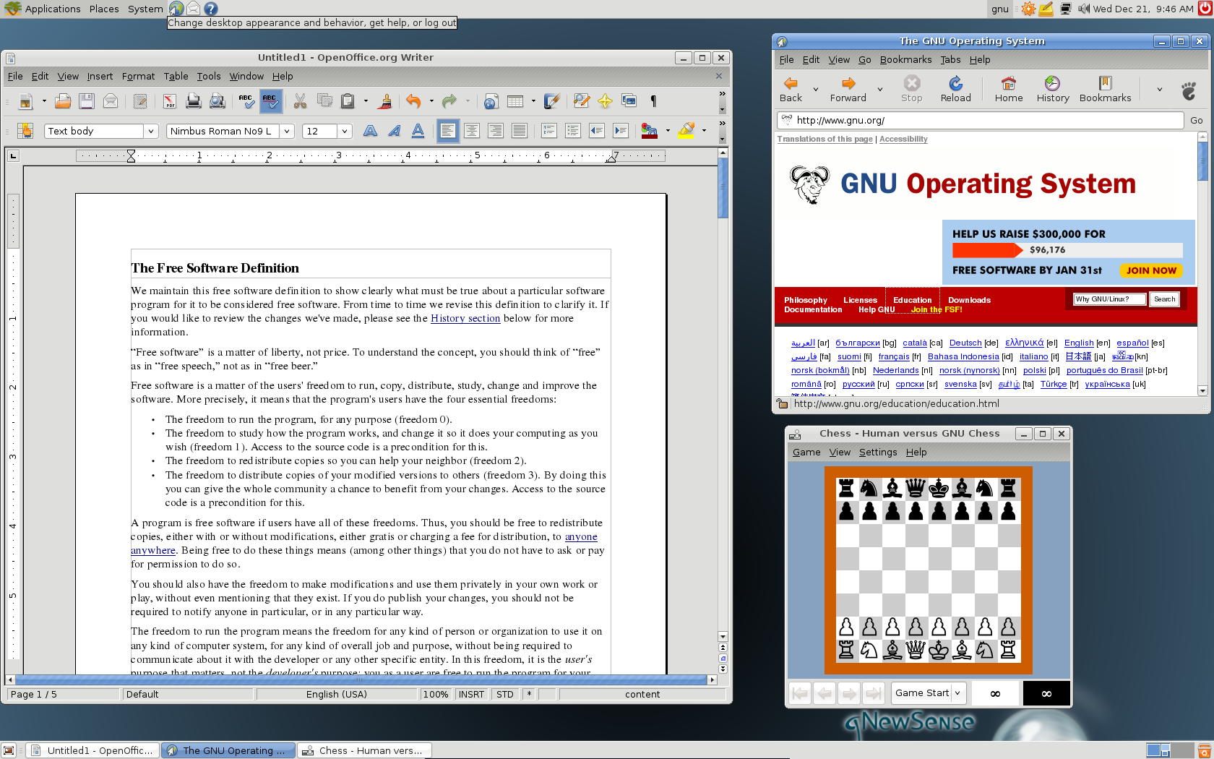Justify the paragraph in Writer
Screen dimensions: 1214x759
point(520,131)
